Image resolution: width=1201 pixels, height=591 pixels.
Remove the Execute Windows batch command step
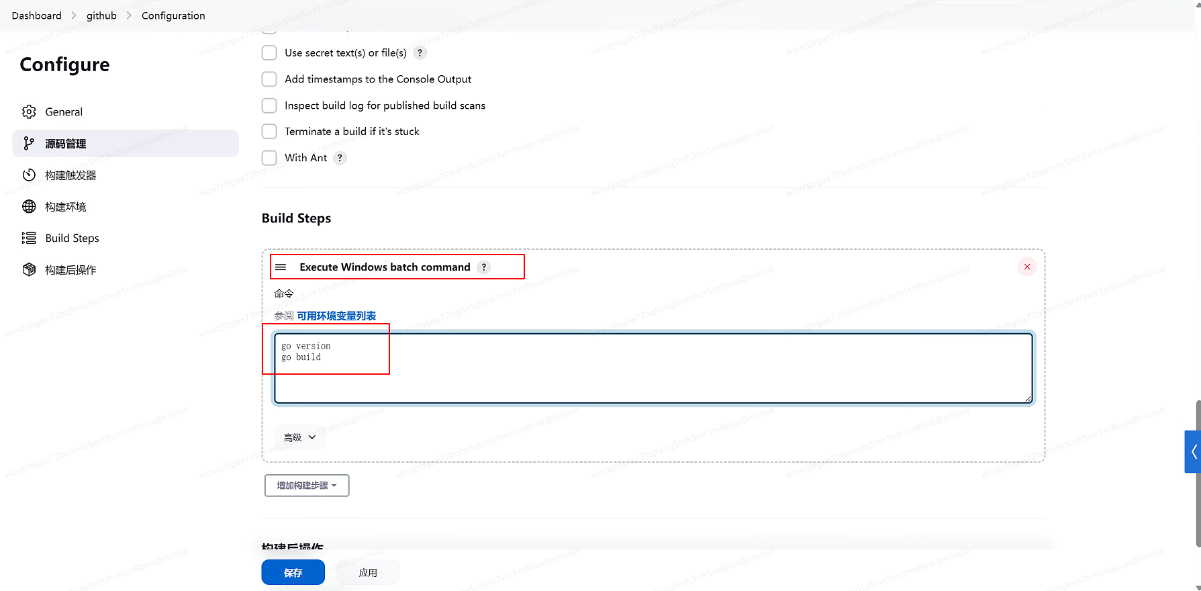pyautogui.click(x=1027, y=267)
